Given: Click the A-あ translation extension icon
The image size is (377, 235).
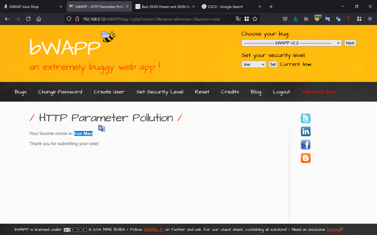Looking at the screenshot, I should [338, 19].
